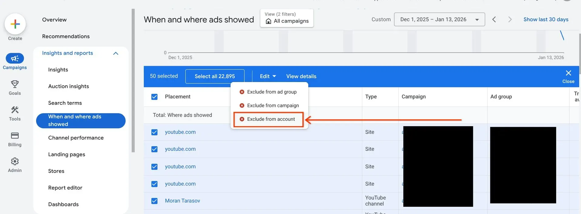Open the third youtube.com placement link
Viewport: 581px width, 214px height.
click(180, 166)
